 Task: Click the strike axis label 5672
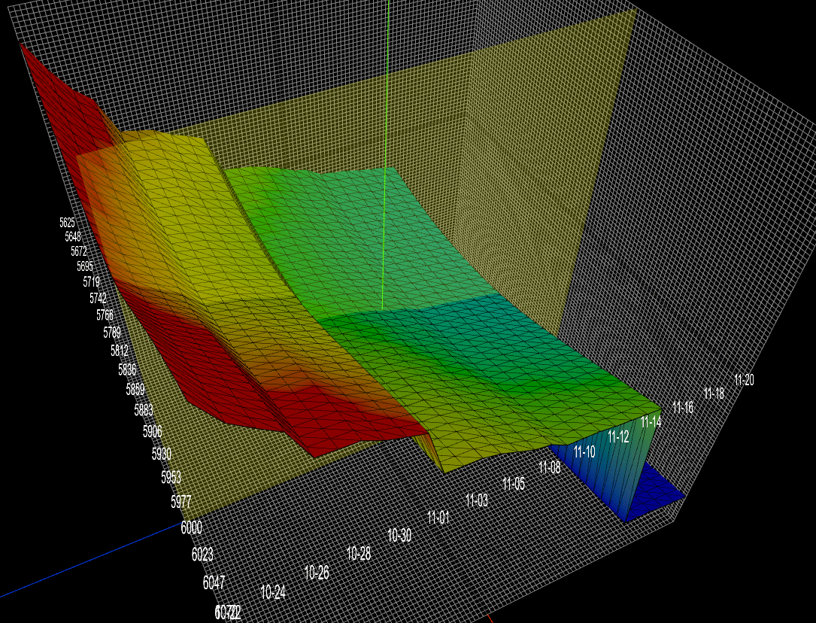(78, 251)
